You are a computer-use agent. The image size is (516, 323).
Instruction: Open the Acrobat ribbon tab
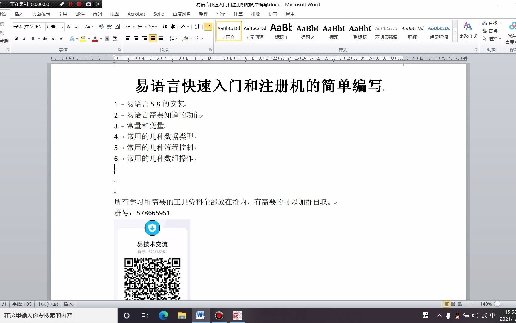pyautogui.click(x=136, y=14)
